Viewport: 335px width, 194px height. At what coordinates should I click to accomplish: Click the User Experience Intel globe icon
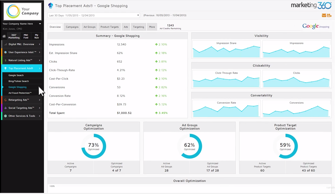5,52
